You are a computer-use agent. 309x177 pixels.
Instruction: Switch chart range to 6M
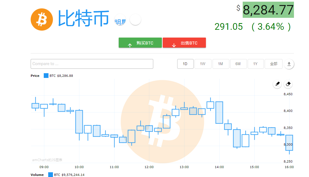[238, 64]
